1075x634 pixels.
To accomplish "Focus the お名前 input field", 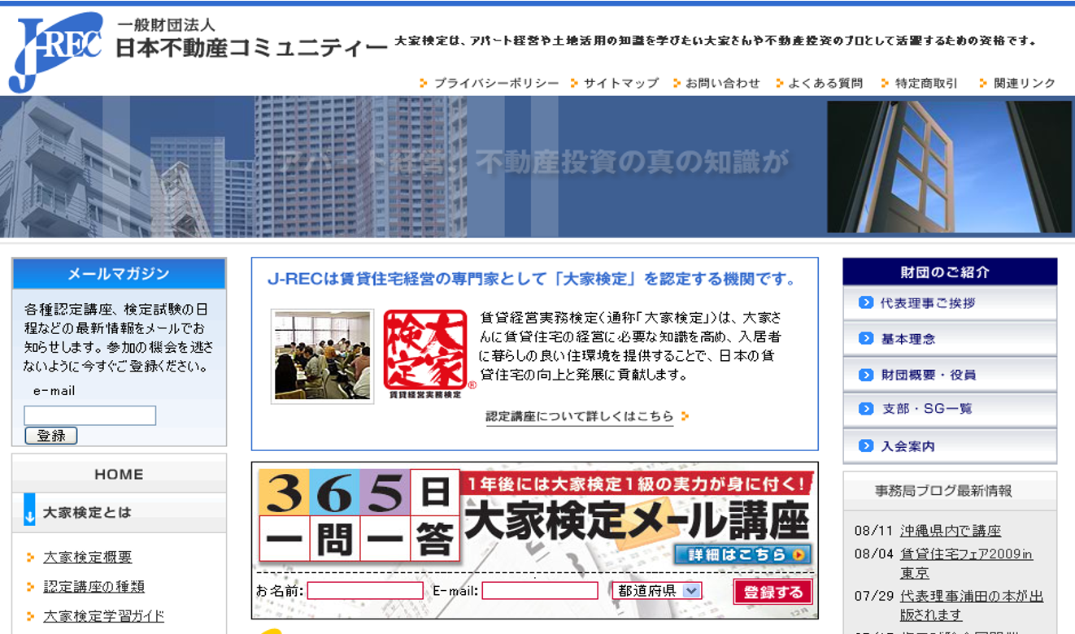I will pyautogui.click(x=365, y=591).
